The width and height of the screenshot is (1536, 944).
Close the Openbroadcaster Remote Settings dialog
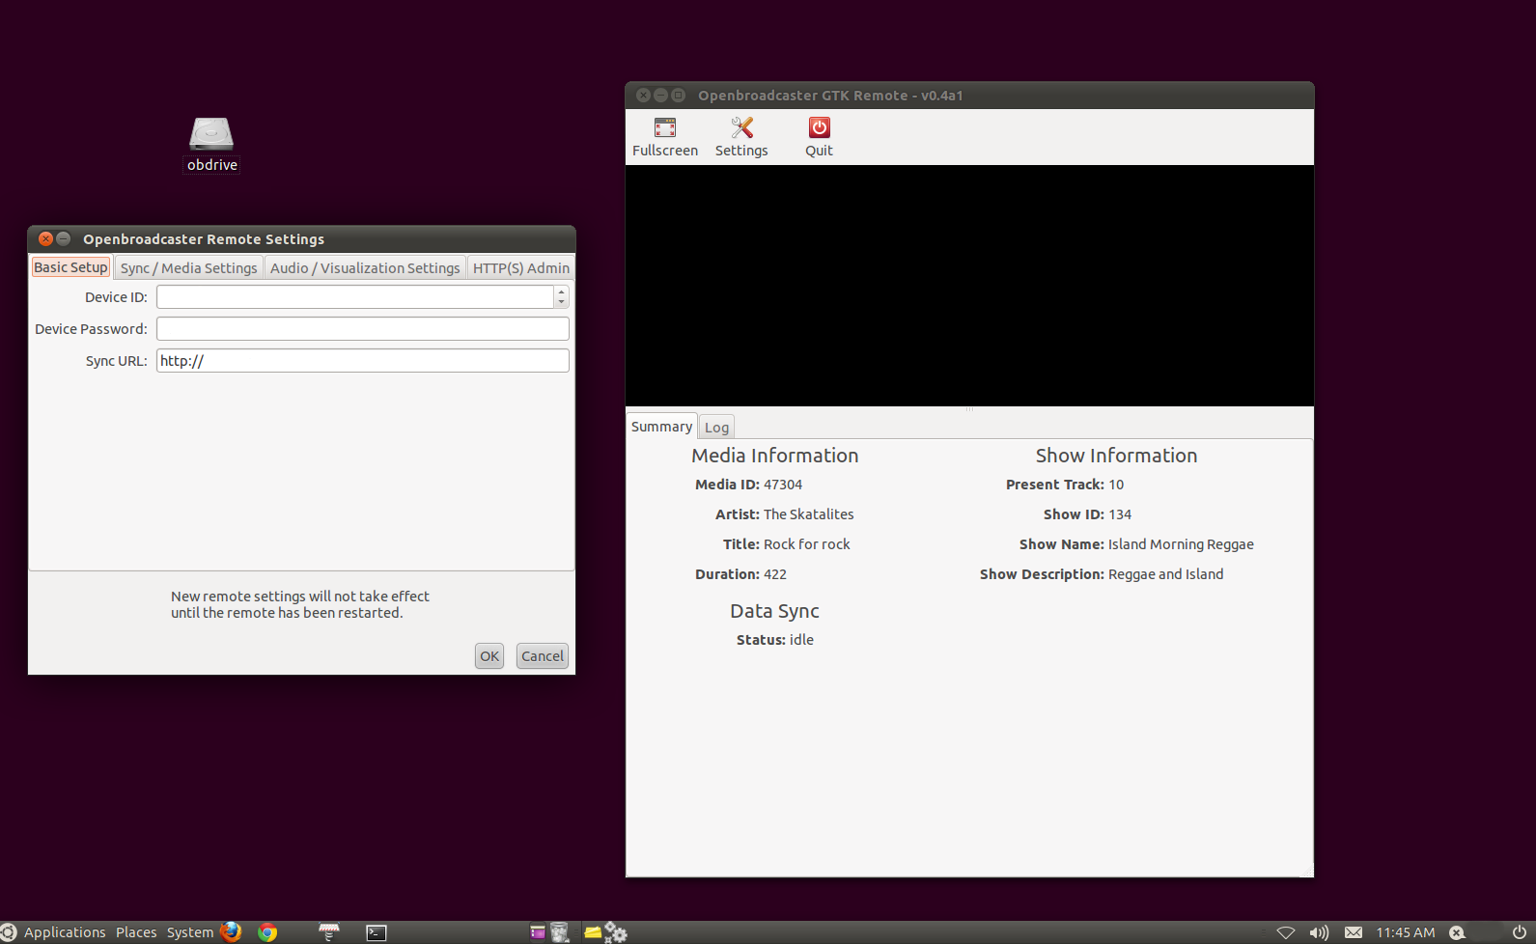(45, 238)
